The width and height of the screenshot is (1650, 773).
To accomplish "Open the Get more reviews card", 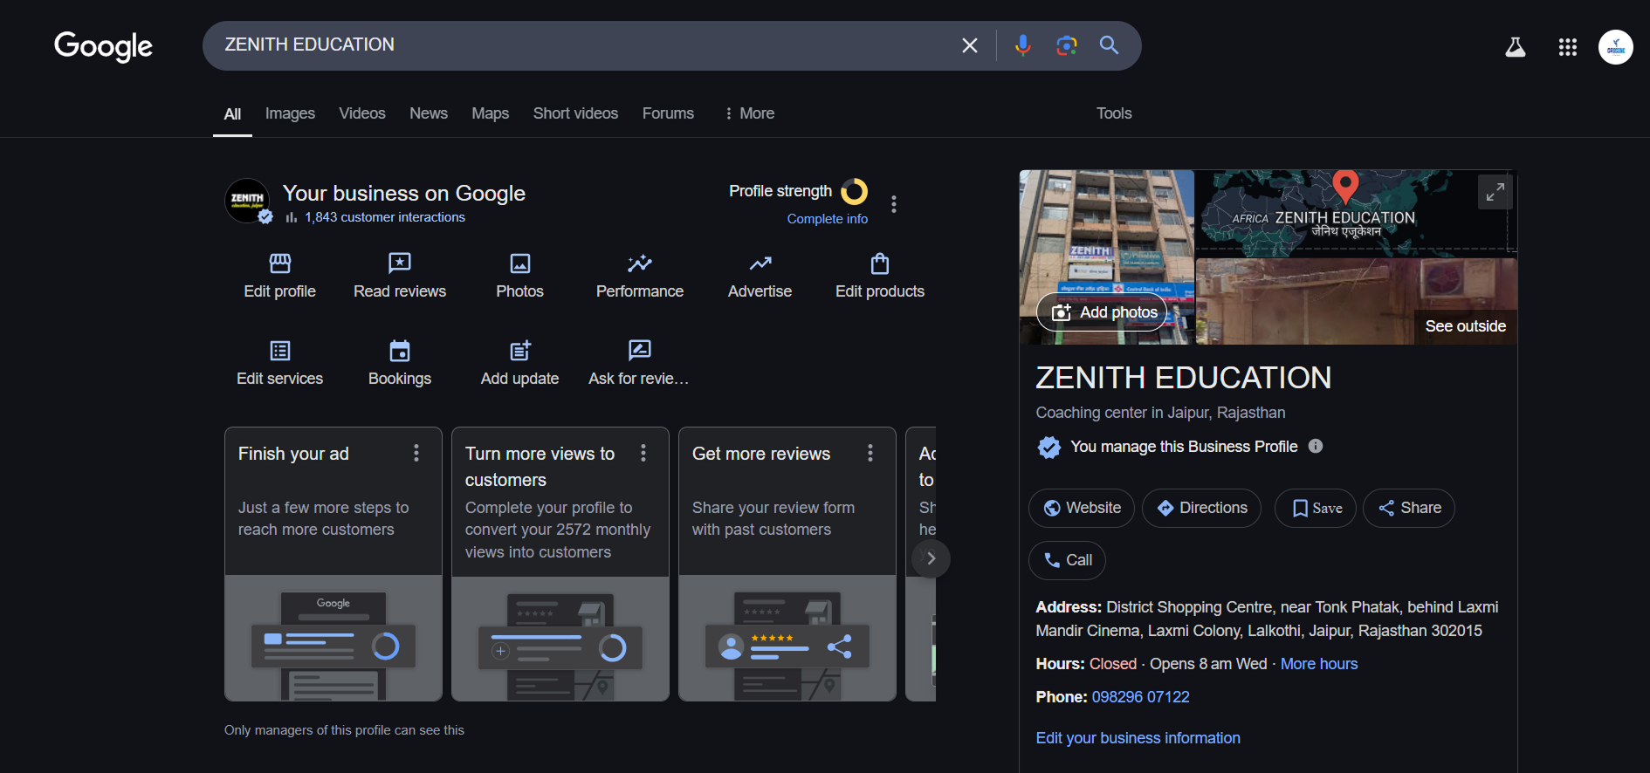I will 787,564.
